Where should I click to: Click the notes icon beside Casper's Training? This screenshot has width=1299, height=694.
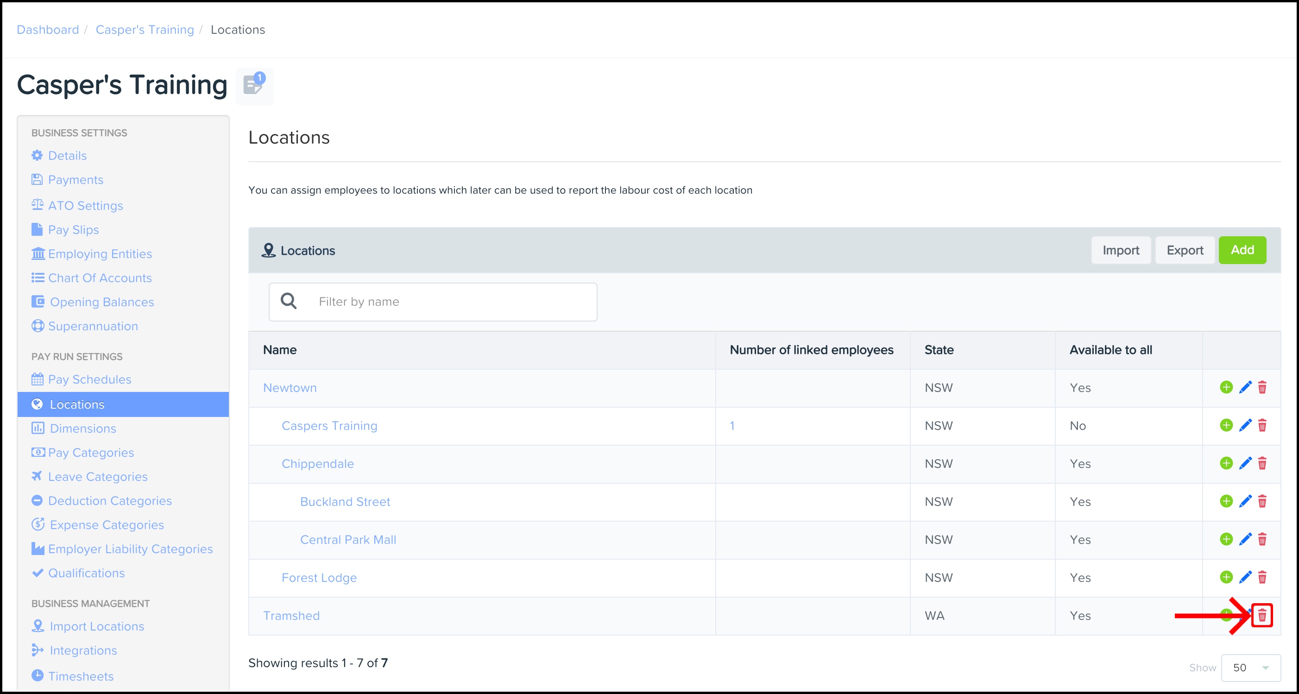click(x=254, y=85)
